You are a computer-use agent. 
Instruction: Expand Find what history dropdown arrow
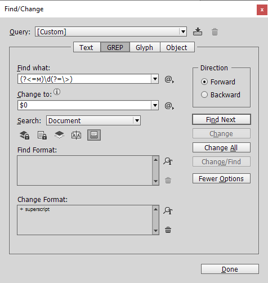(x=155, y=79)
